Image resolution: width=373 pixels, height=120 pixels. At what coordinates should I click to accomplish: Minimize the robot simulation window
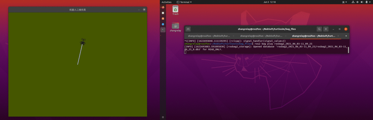point(139,10)
